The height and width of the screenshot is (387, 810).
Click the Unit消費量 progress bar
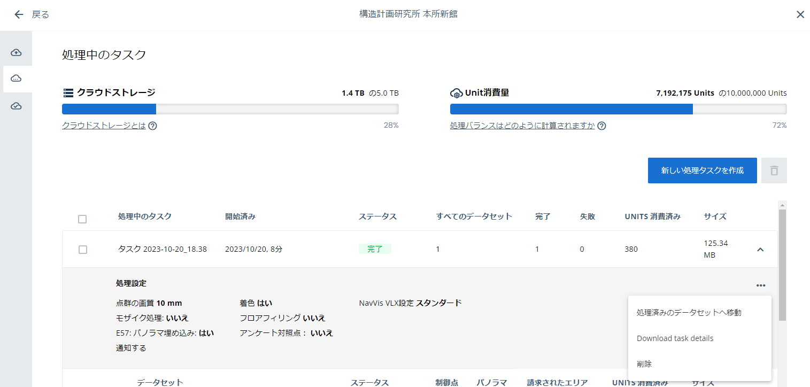coord(619,109)
